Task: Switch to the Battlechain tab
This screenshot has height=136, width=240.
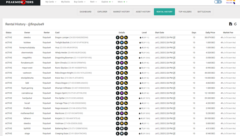Action: pos(204,12)
